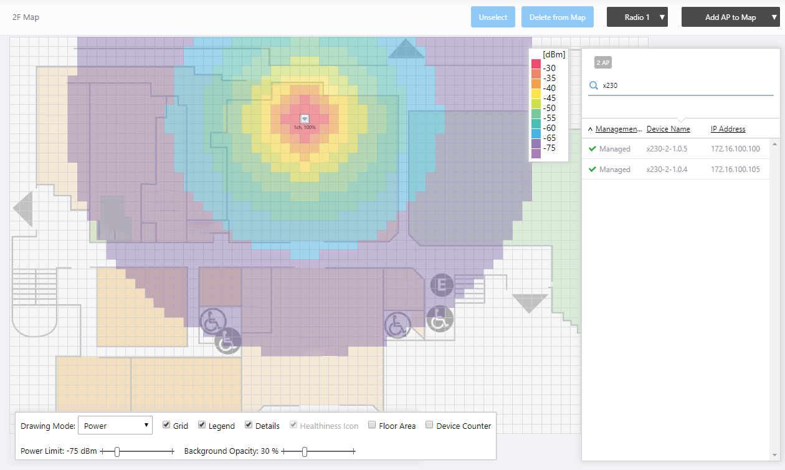Click the up arrow at map top
Screen dimensions: 785x470
click(406, 49)
